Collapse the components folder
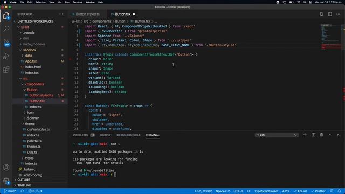Image resolution: width=345 pixels, height=194 pixels. [34, 84]
